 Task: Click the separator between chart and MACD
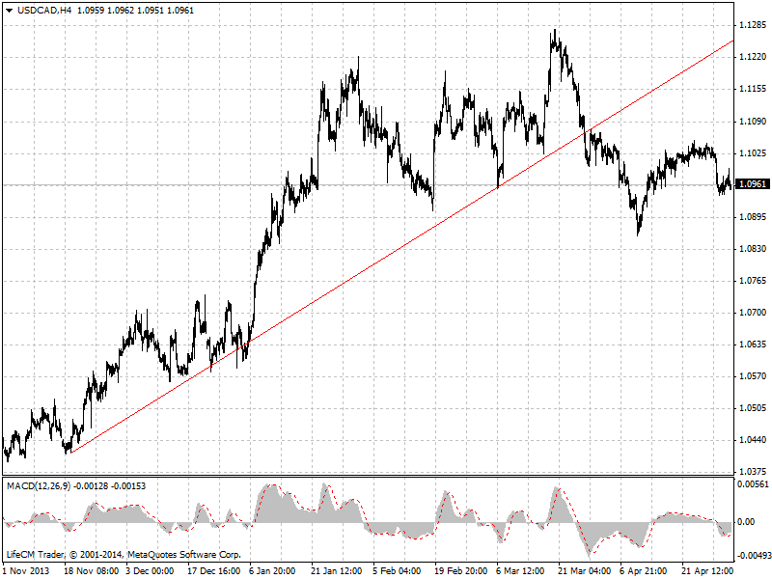367,477
